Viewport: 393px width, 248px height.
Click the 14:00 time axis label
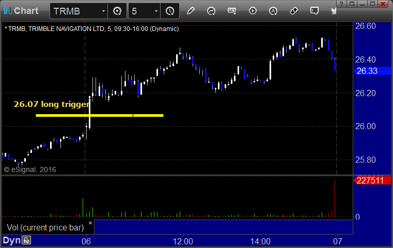click(260, 241)
